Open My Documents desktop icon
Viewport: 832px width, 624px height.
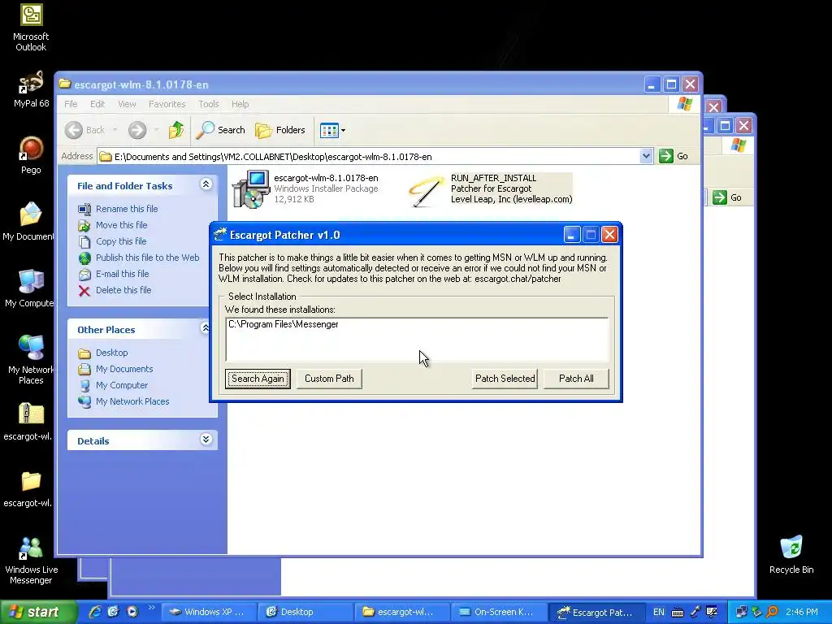(x=28, y=221)
